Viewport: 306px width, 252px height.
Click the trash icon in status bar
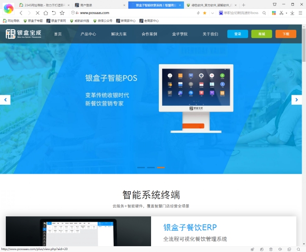click(271, 249)
